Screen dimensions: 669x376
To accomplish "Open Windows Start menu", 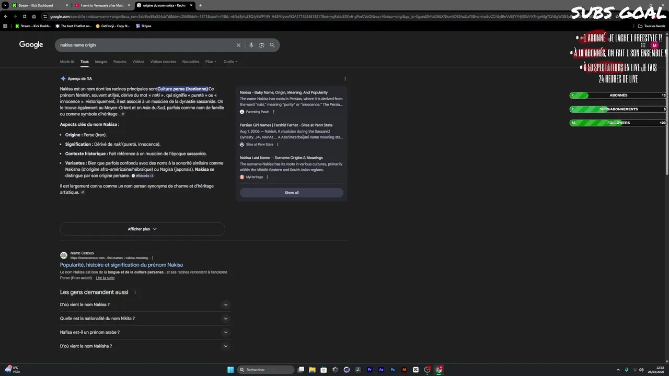I will pos(230,370).
